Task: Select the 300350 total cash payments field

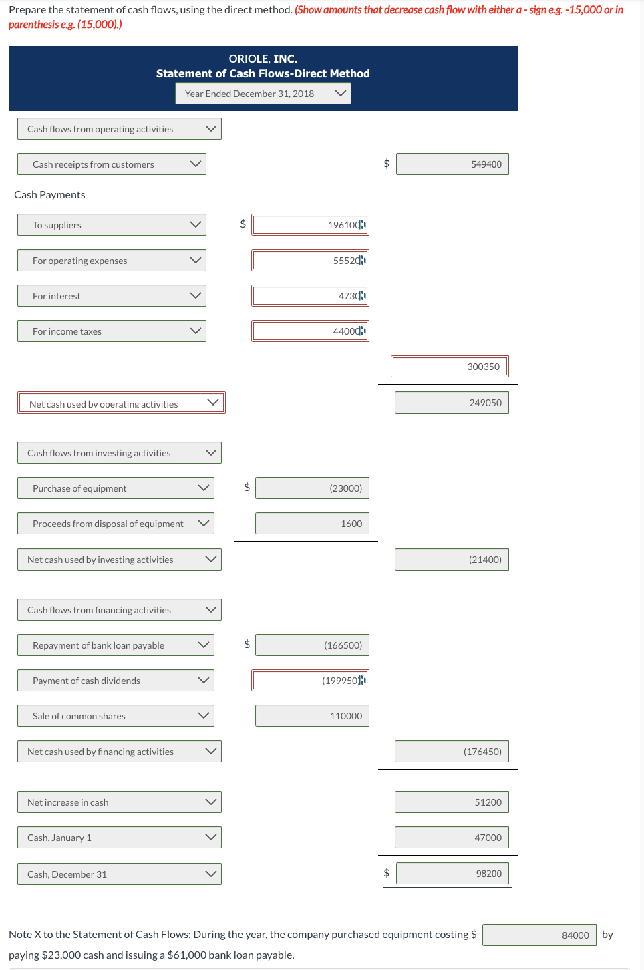Action: (x=450, y=365)
